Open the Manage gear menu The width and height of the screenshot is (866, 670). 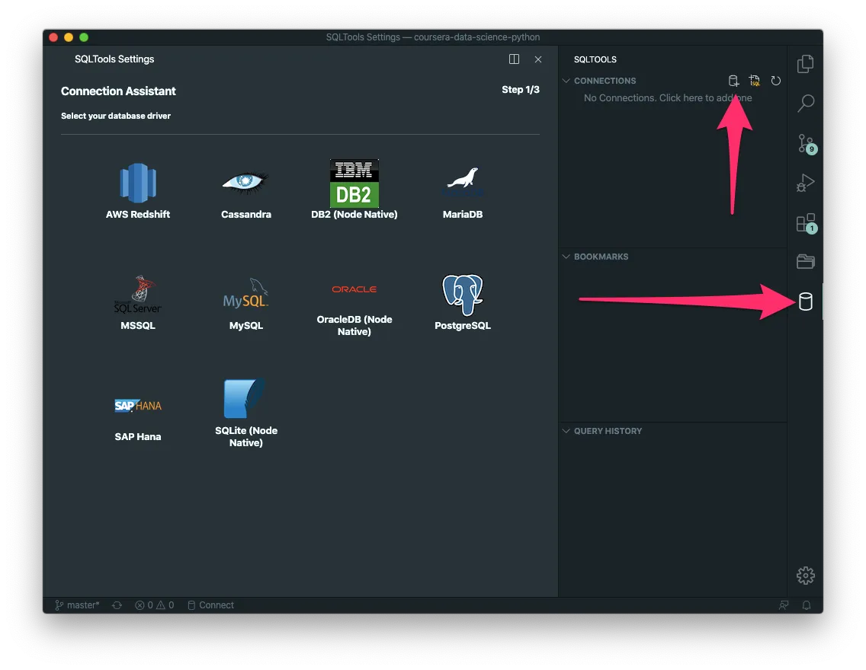click(805, 575)
